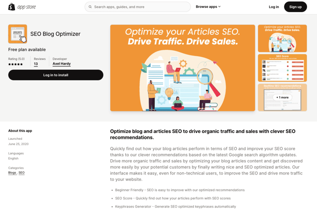Screen dimensions: 317x213
Task: Open the + 1 more screenshots thumbnail
Action: [x=282, y=97]
